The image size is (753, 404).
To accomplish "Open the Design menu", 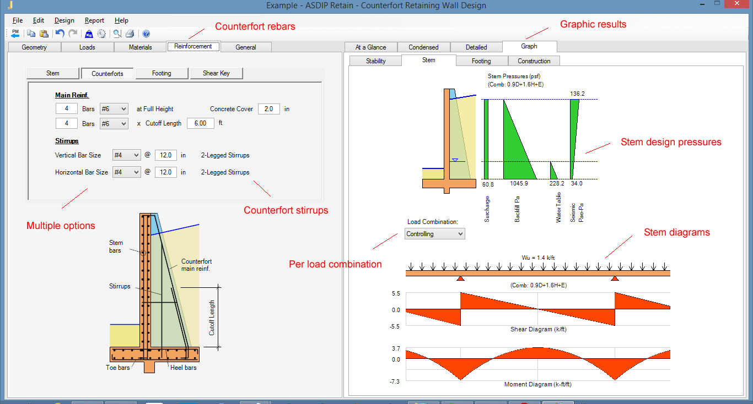I will (x=64, y=20).
